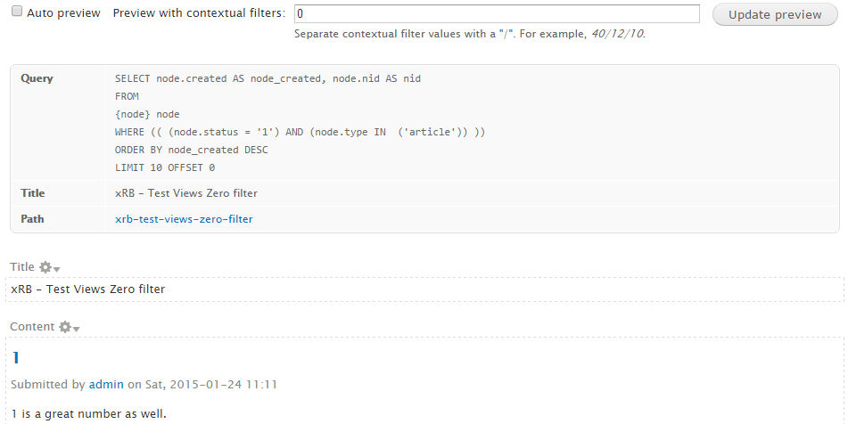
Task: Click the Query row label
Action: coord(37,78)
